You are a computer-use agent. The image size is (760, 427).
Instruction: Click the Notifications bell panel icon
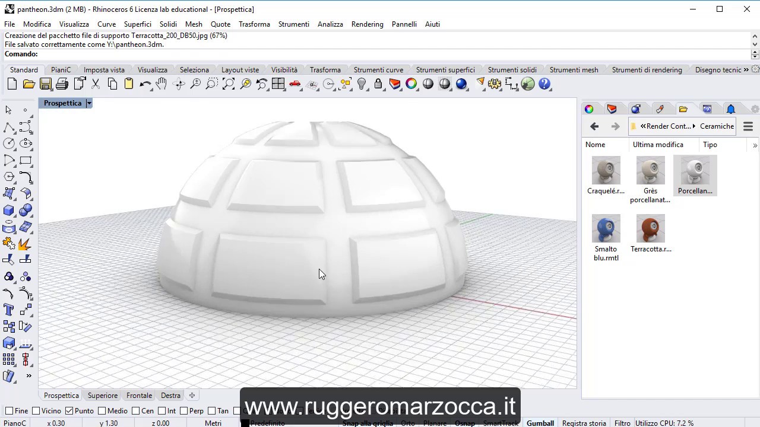[731, 109]
